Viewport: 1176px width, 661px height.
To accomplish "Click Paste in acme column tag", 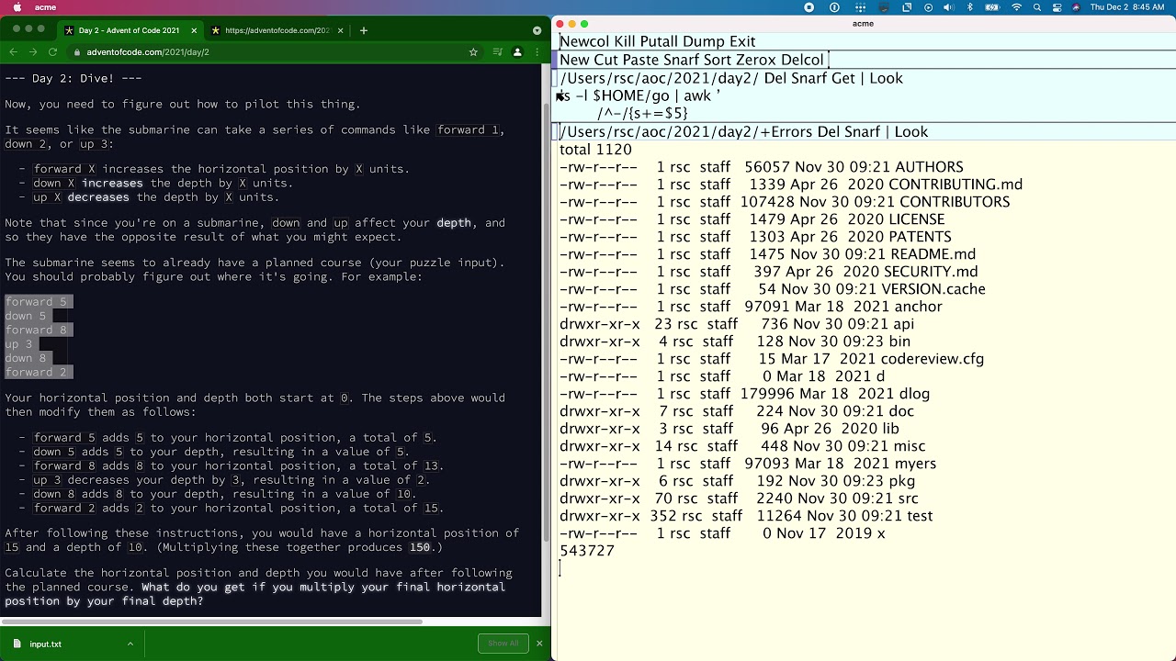I will pos(641,60).
